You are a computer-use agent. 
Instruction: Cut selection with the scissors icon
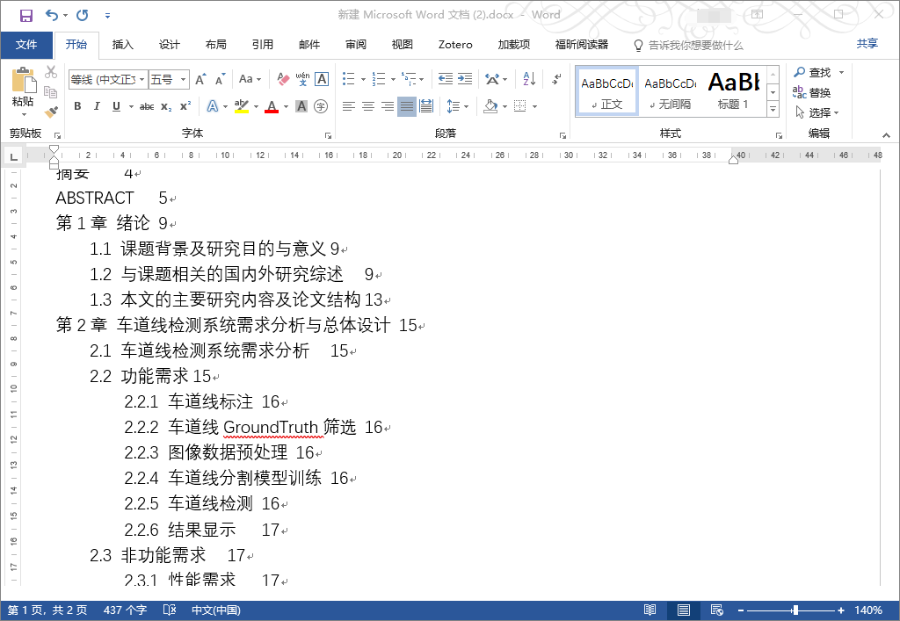pyautogui.click(x=51, y=72)
